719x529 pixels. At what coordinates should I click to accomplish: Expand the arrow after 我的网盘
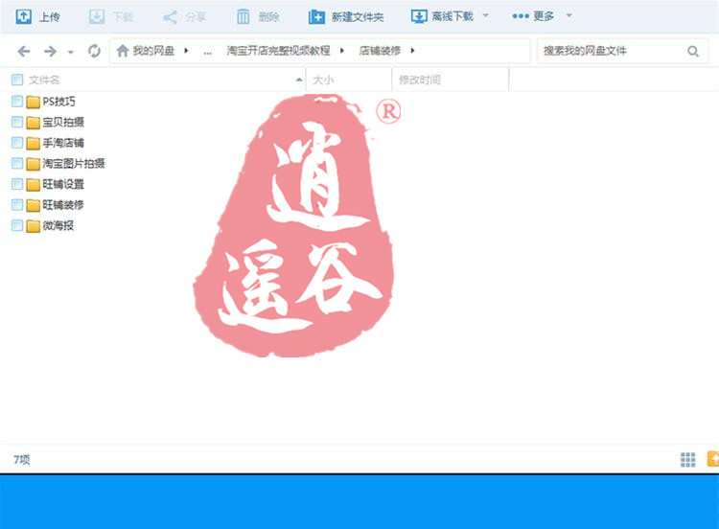tap(186, 51)
